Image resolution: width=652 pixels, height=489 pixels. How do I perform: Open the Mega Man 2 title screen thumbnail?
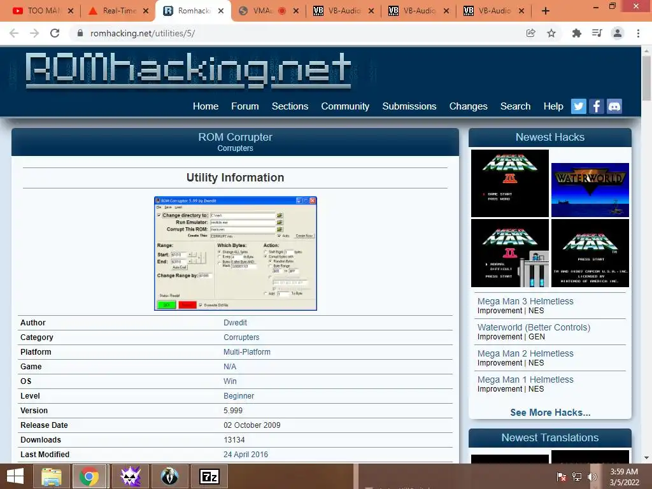[510, 253]
